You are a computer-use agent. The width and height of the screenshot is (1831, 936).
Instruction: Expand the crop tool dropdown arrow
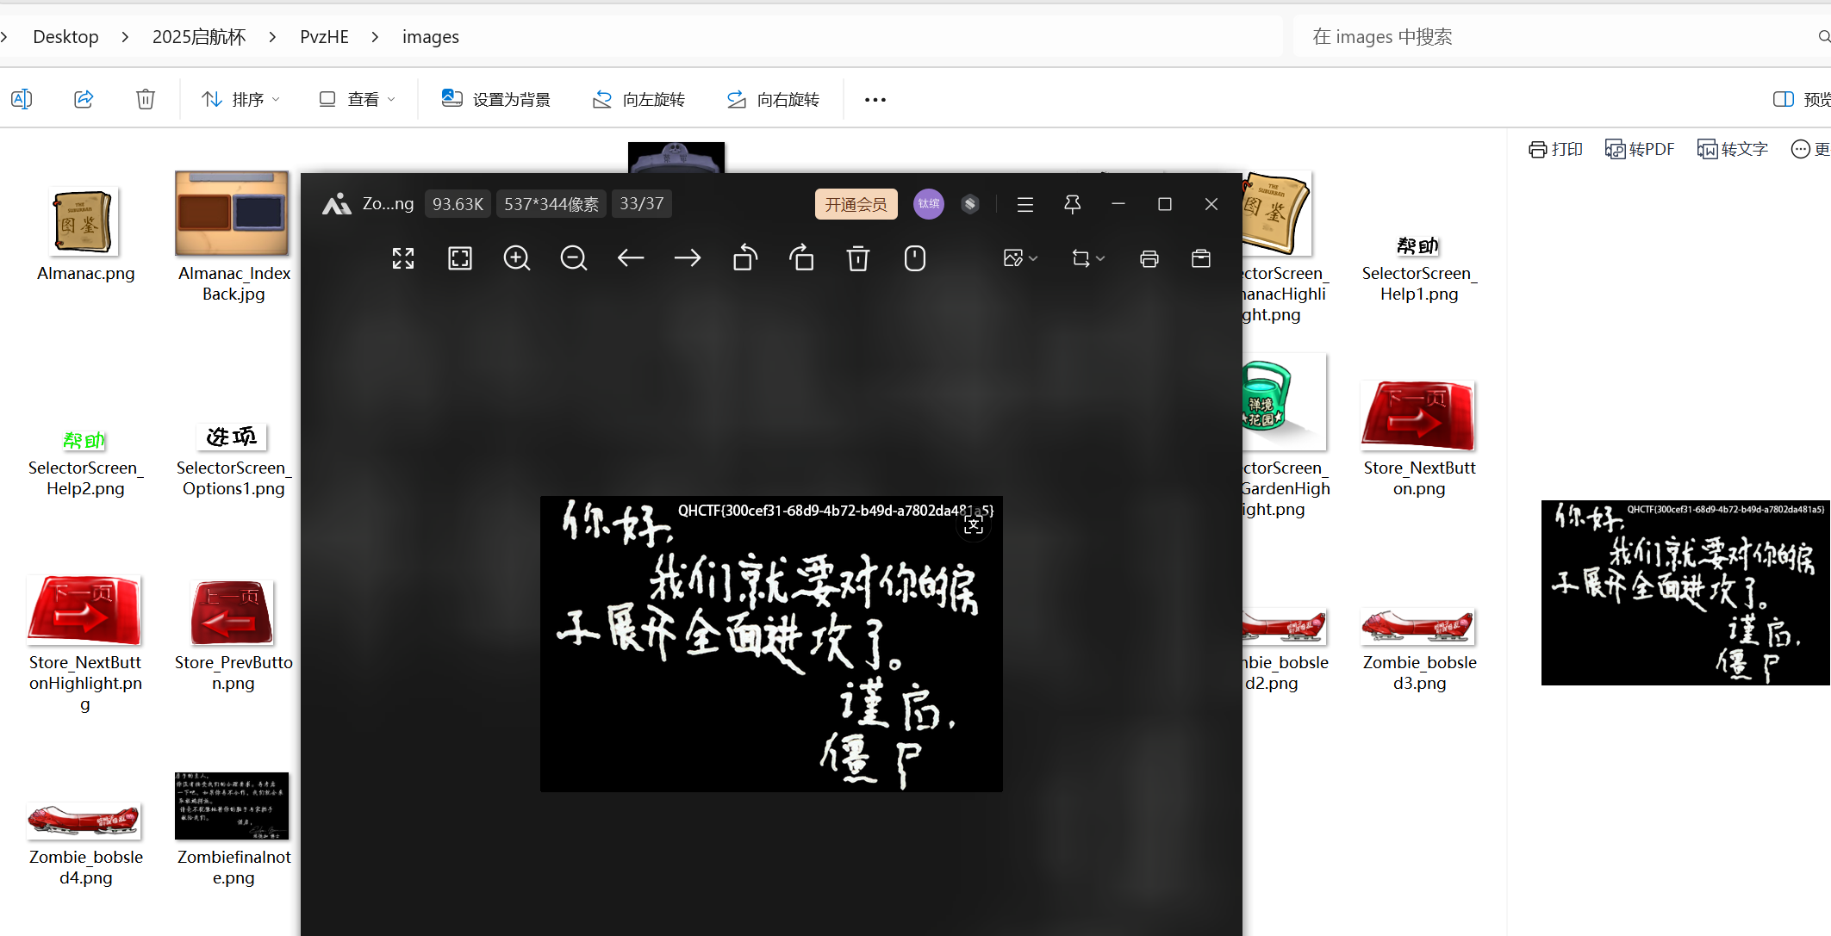coord(1100,258)
